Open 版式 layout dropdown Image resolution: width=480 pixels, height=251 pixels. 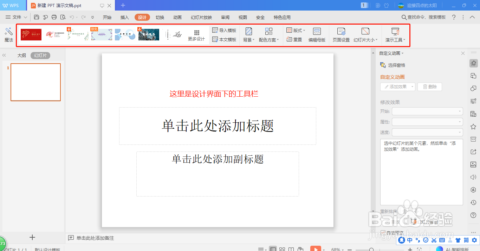click(296, 31)
